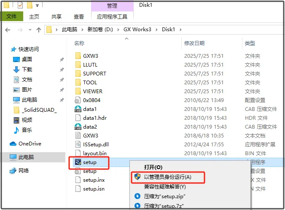Click 快速访问 in navigation pane
The width and height of the screenshot is (285, 210).
pos(28,49)
